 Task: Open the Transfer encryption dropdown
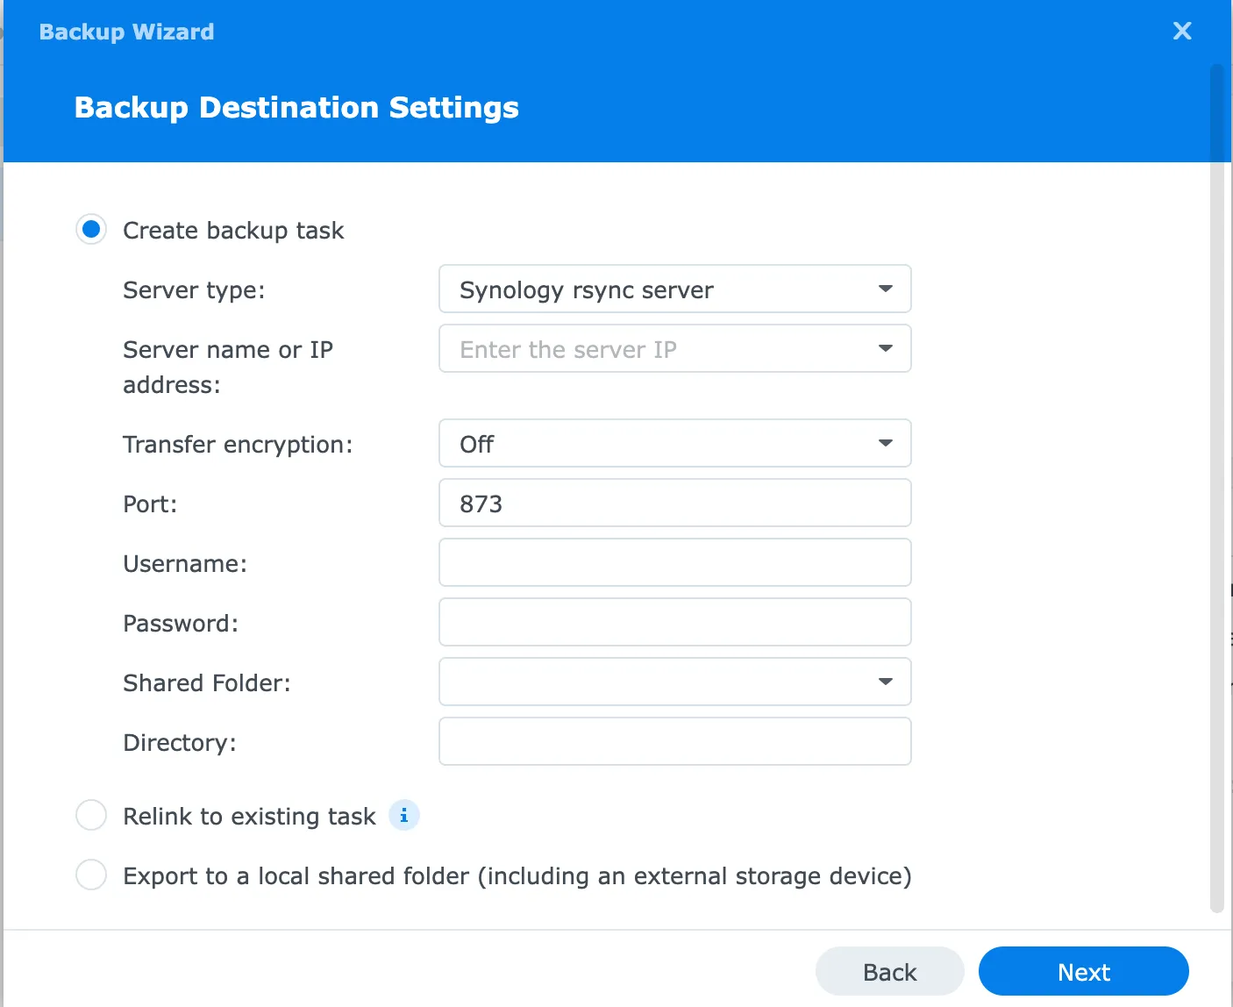(886, 443)
